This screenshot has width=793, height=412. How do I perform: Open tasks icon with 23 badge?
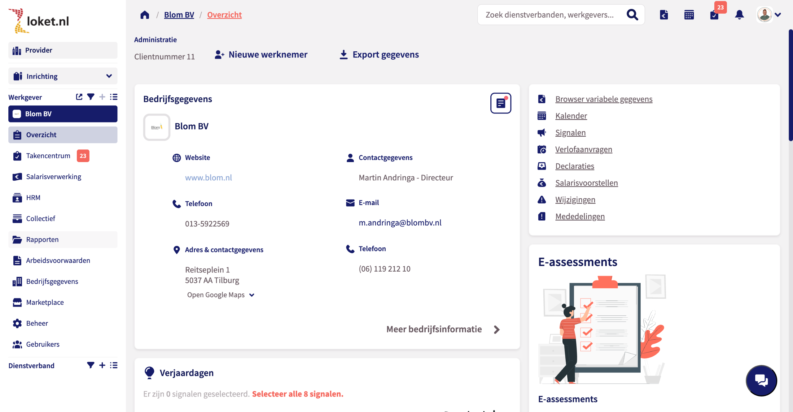[x=714, y=15]
